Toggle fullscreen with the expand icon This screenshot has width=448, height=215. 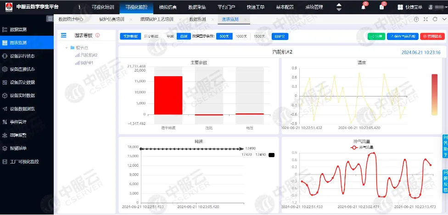pos(426,19)
